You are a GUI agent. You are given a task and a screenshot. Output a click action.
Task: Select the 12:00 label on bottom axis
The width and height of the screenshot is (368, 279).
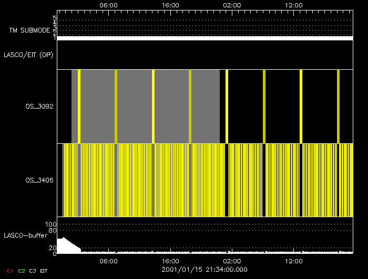pyautogui.click(x=293, y=261)
